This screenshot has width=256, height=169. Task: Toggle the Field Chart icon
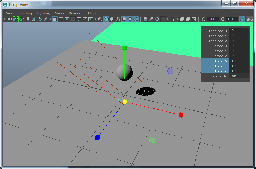click(x=79, y=19)
